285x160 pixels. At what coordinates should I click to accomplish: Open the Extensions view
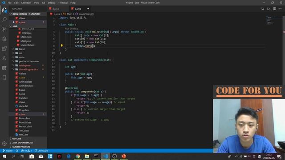4,48
